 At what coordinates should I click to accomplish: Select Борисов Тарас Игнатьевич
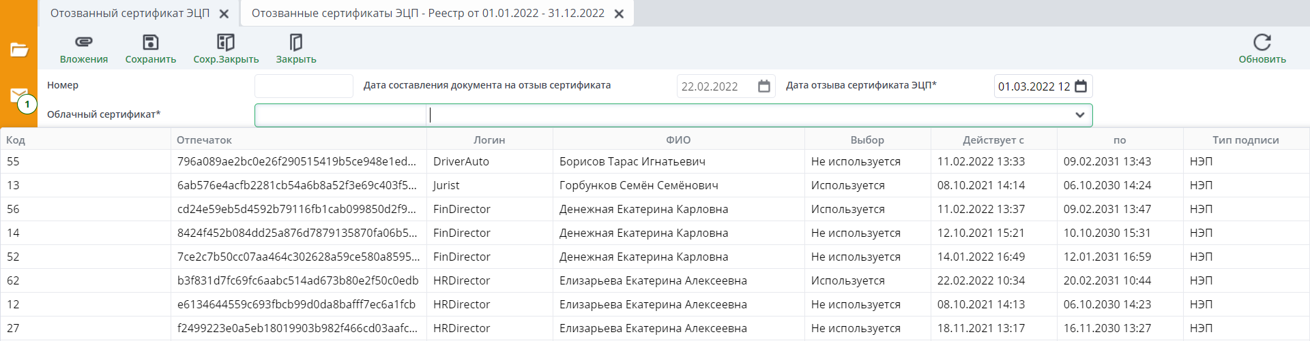[632, 162]
